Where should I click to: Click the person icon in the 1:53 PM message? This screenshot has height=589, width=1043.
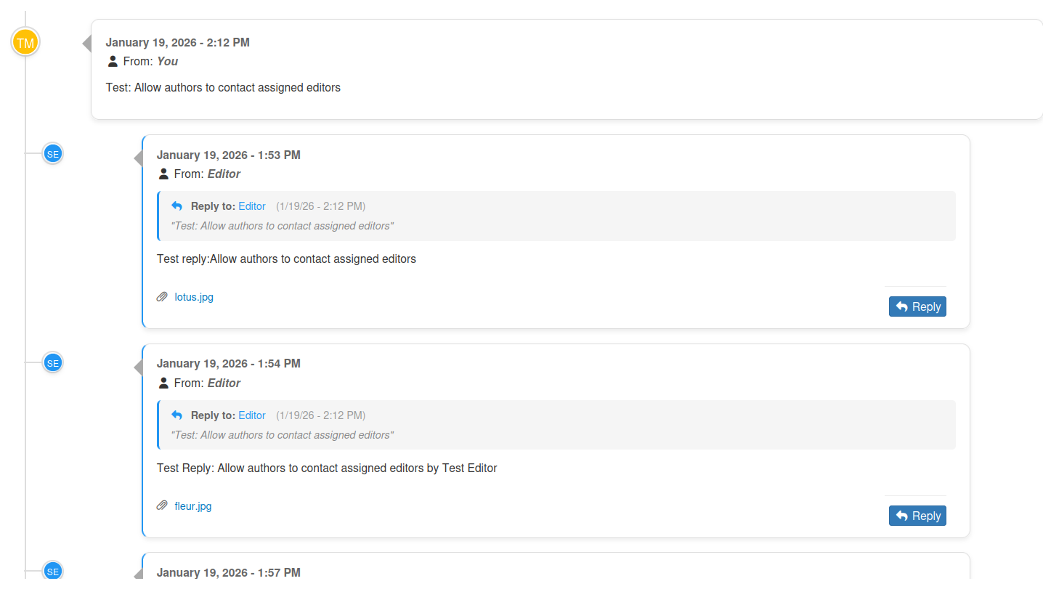163,174
